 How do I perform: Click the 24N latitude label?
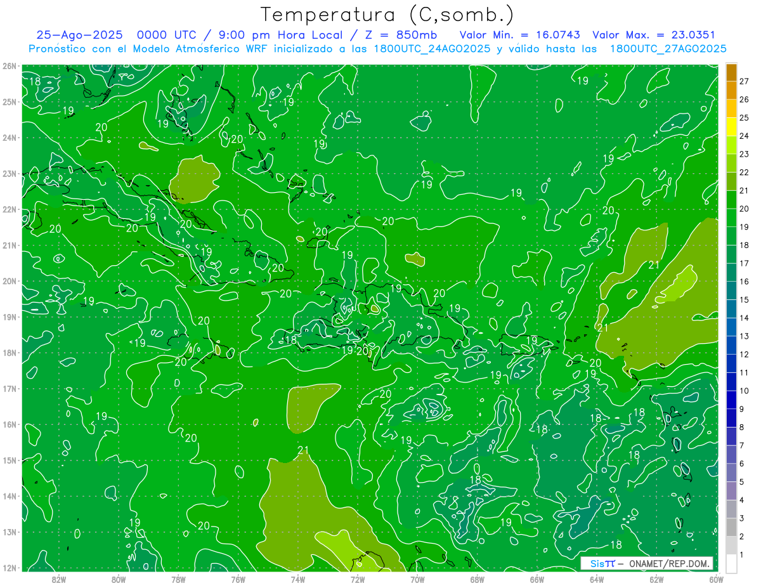pyautogui.click(x=9, y=138)
